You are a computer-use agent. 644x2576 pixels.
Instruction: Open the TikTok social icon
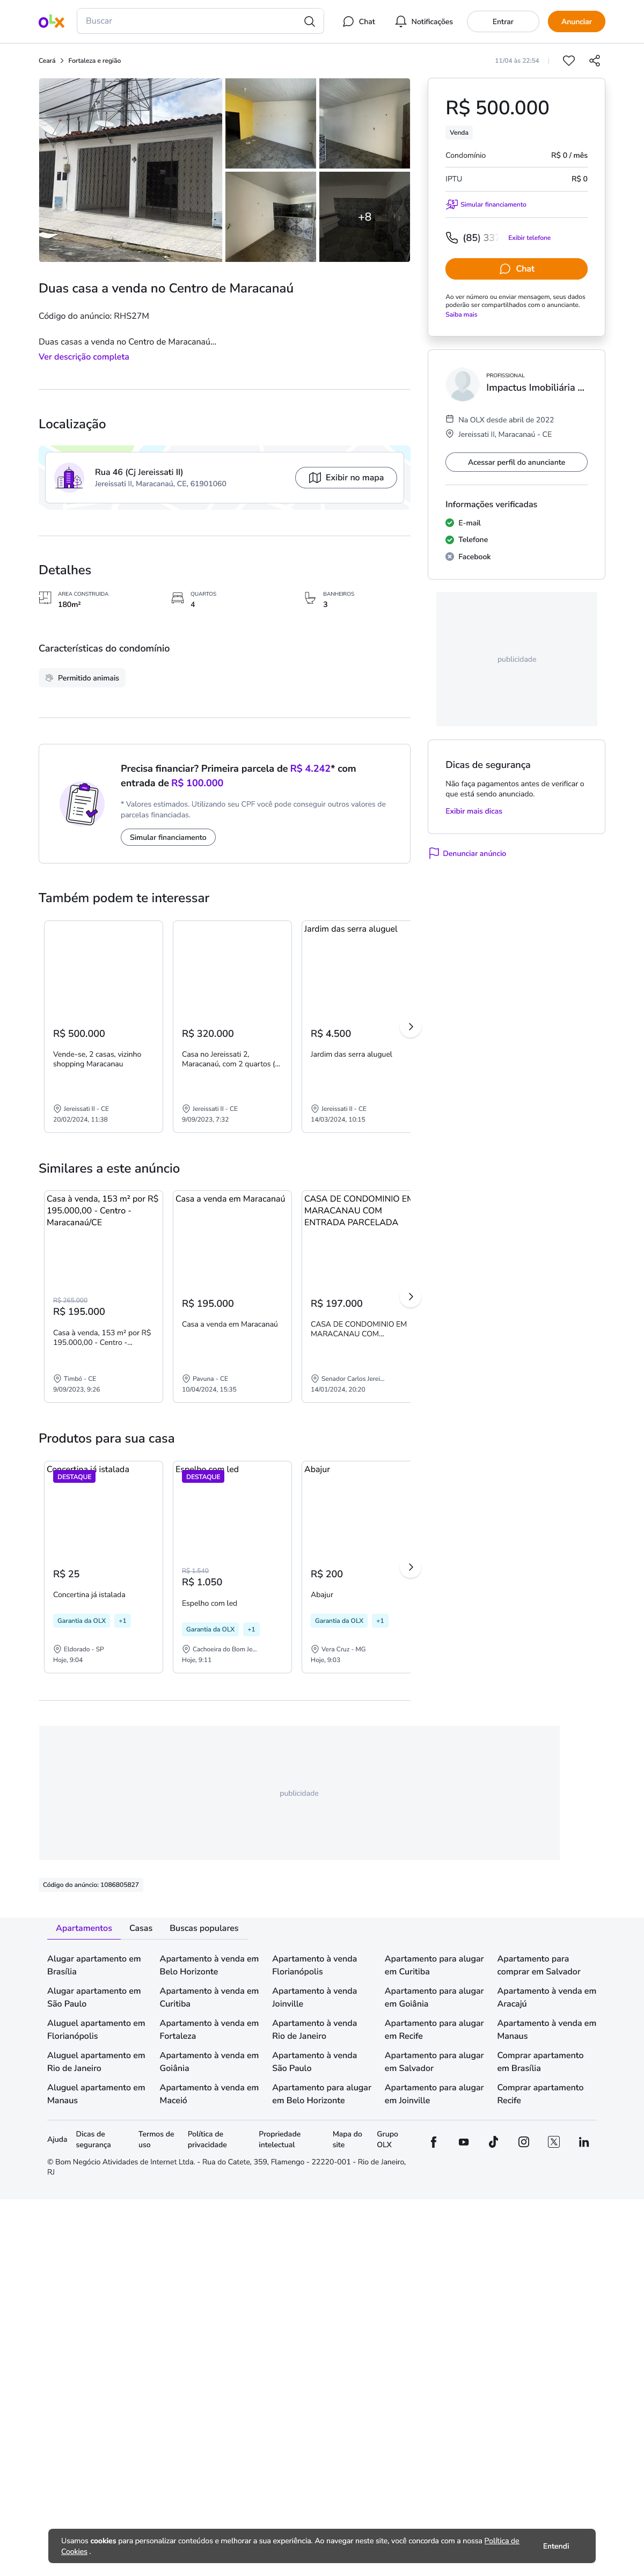coord(493,2142)
